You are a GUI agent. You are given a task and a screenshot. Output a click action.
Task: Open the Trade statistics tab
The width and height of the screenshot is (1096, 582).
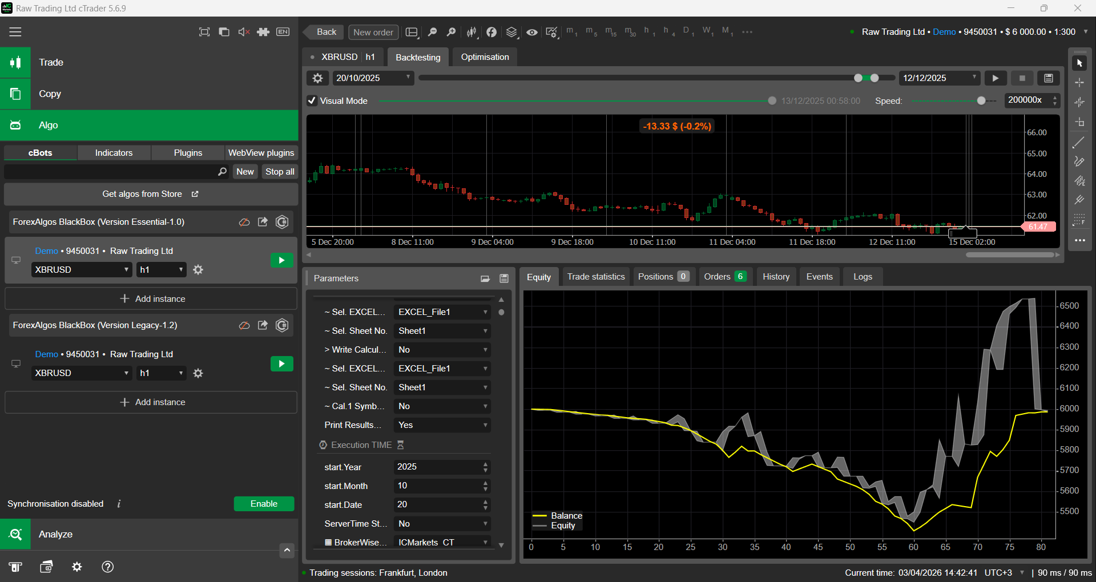(595, 277)
